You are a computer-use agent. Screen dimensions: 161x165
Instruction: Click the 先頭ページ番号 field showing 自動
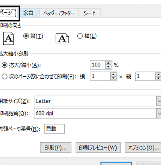tap(54, 129)
